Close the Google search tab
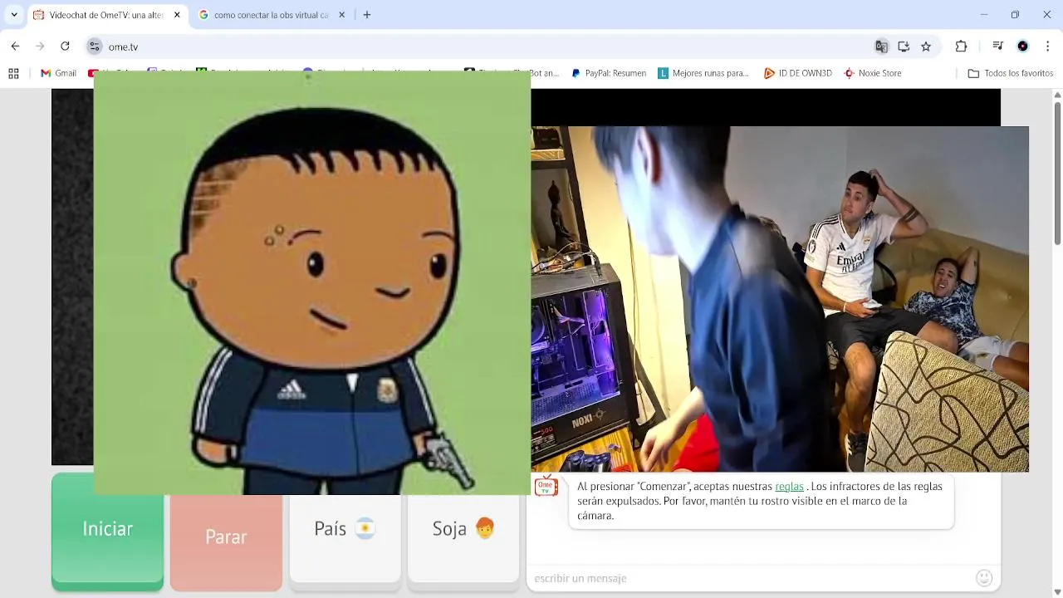 click(341, 15)
